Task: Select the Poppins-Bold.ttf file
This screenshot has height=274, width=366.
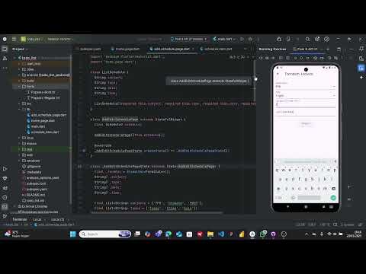Action: click(40, 92)
